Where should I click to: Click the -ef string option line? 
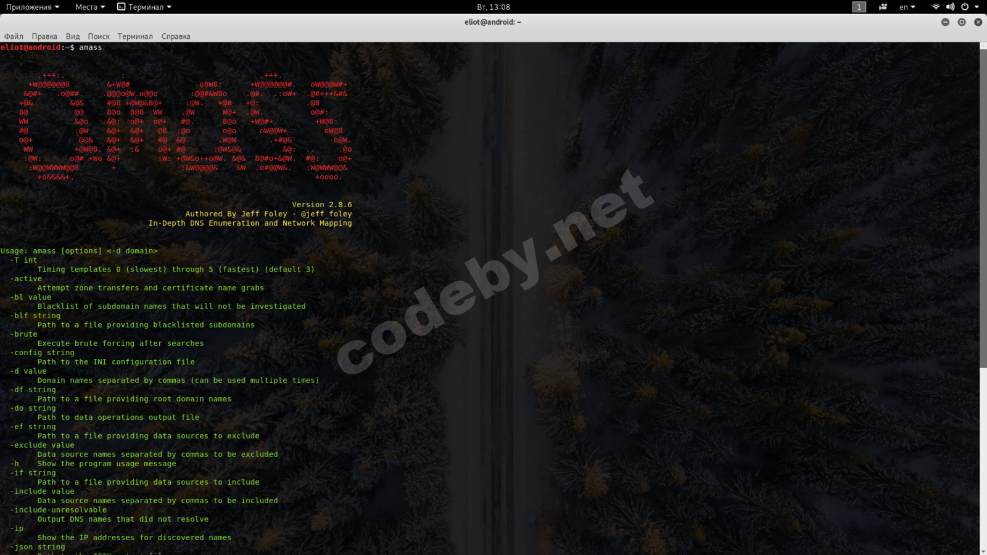pos(33,427)
